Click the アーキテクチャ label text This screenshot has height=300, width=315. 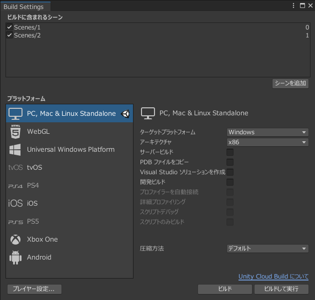[155, 142]
